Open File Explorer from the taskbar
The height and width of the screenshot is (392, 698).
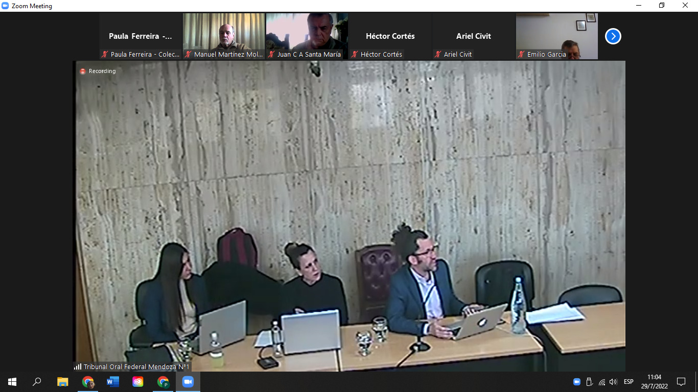point(63,382)
